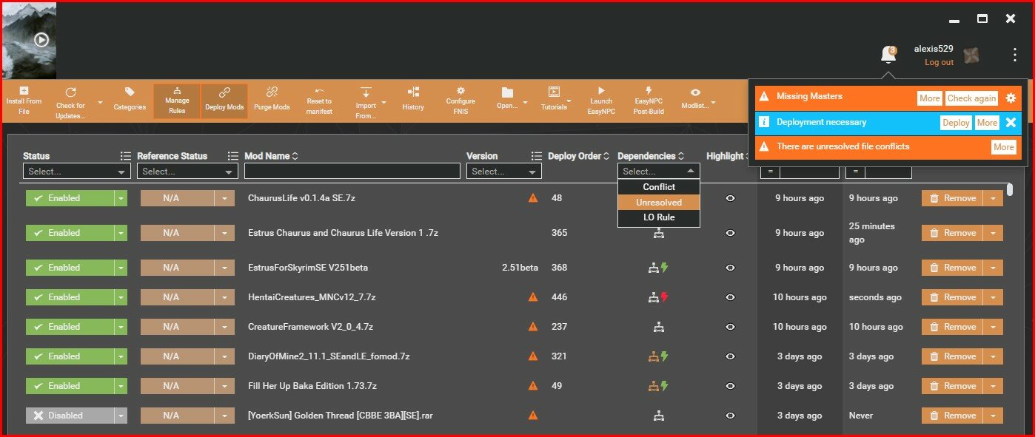Image resolution: width=1035 pixels, height=437 pixels.
Task: Toggle highlight eye for ChaurusLife row
Action: click(x=730, y=198)
